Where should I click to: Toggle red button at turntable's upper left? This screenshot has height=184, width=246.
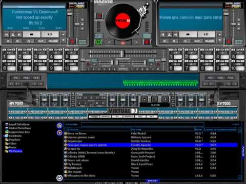(x=99, y=16)
